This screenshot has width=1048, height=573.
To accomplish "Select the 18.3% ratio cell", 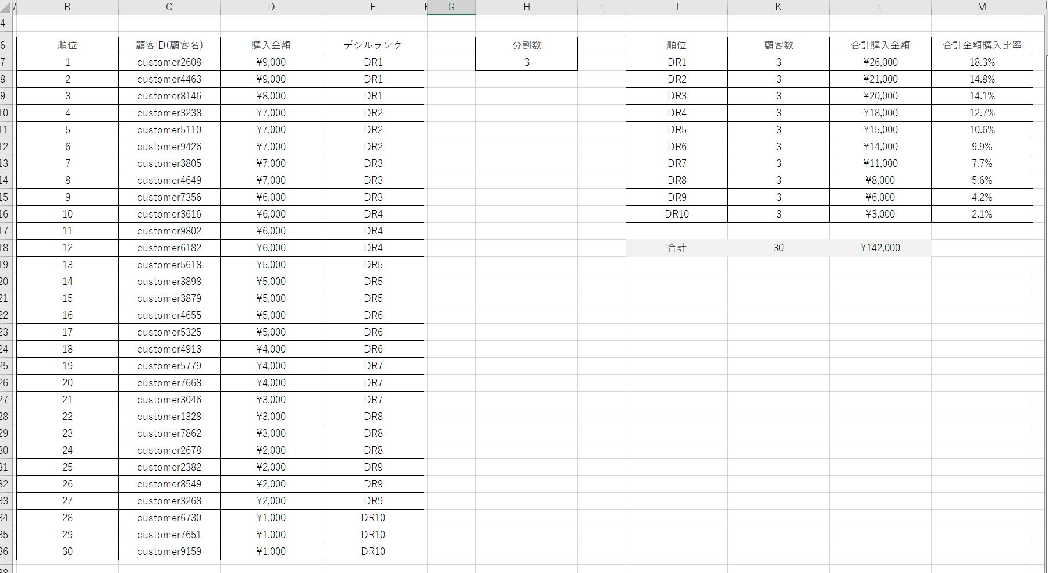I will (x=982, y=62).
